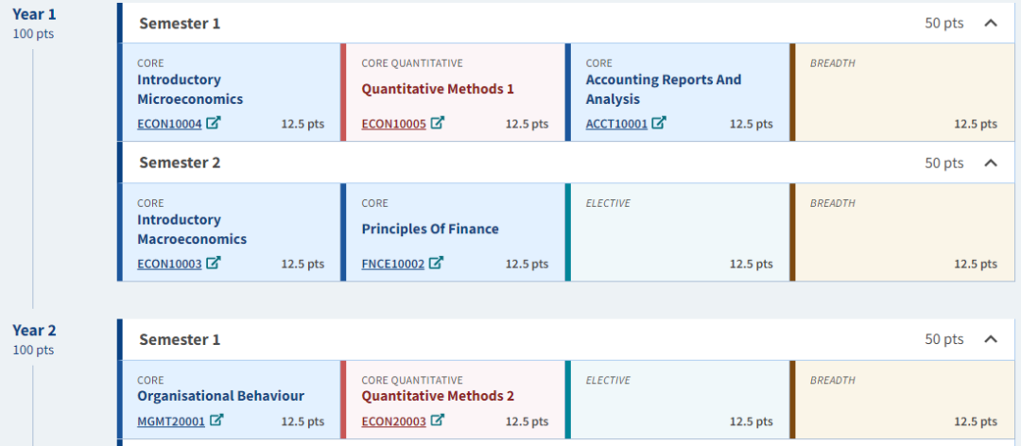Open the ECON10004 subject code link
This screenshot has width=1021, height=446.
169,124
